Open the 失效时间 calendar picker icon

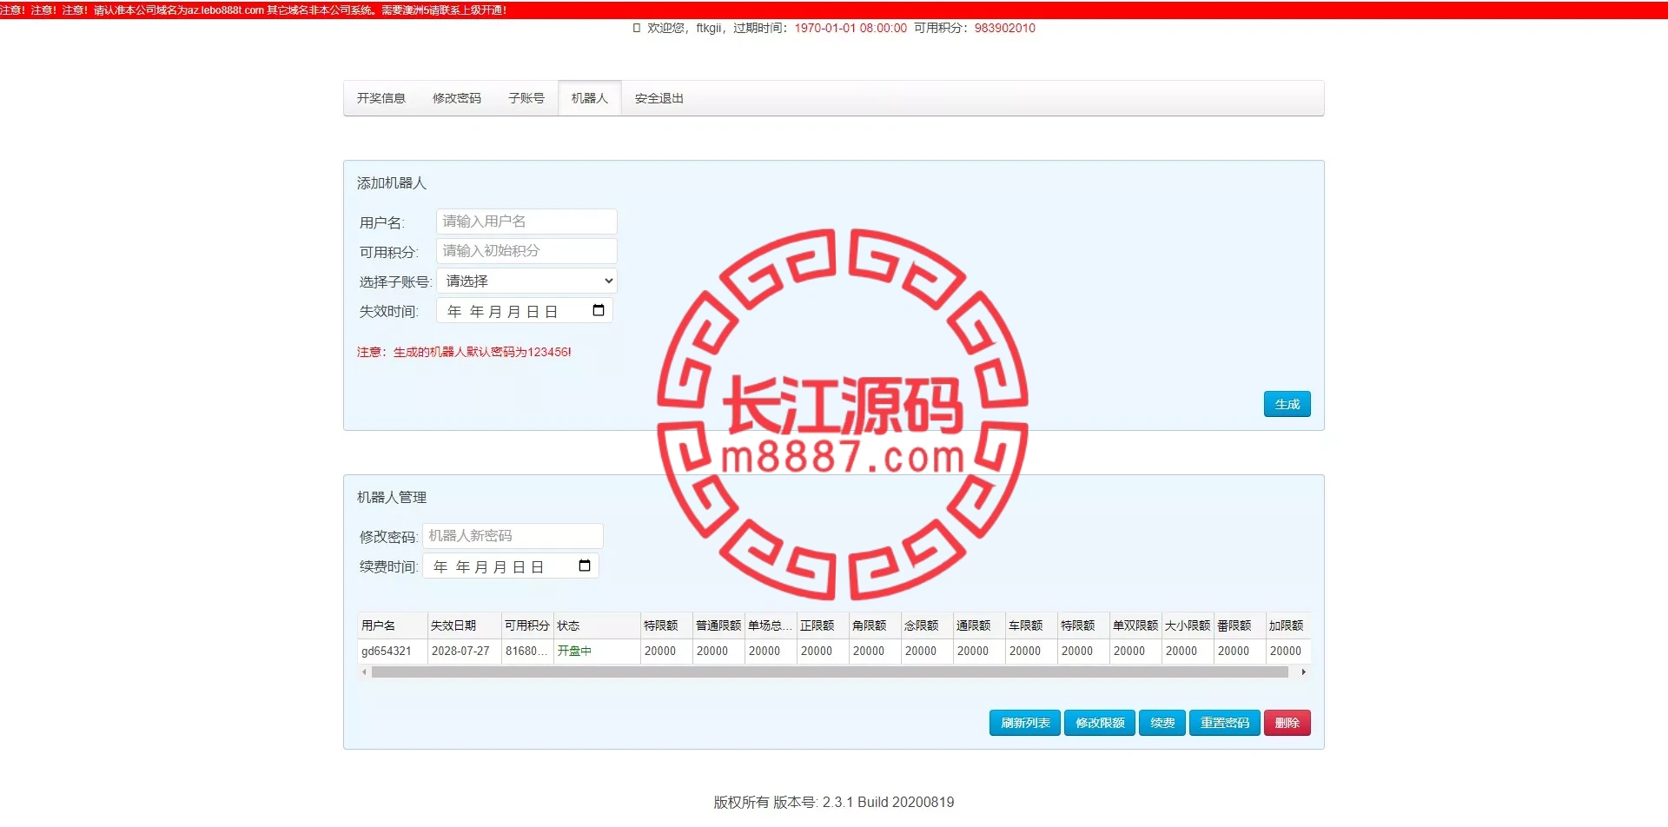click(x=599, y=310)
